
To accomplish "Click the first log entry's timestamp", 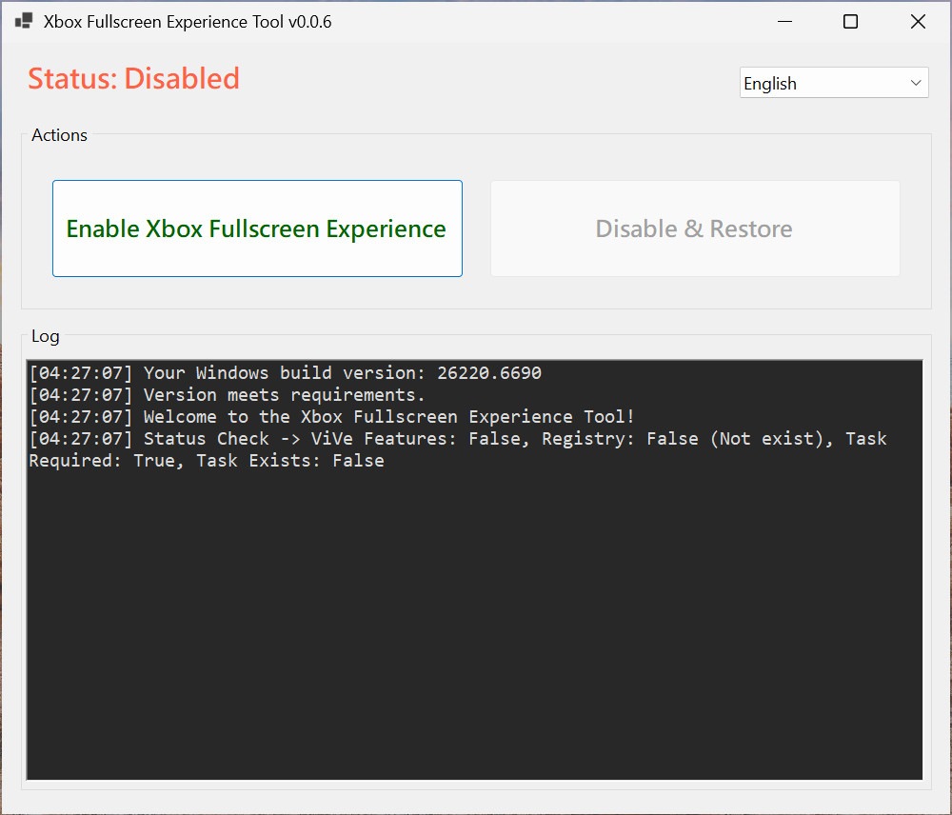I will click(x=81, y=373).
